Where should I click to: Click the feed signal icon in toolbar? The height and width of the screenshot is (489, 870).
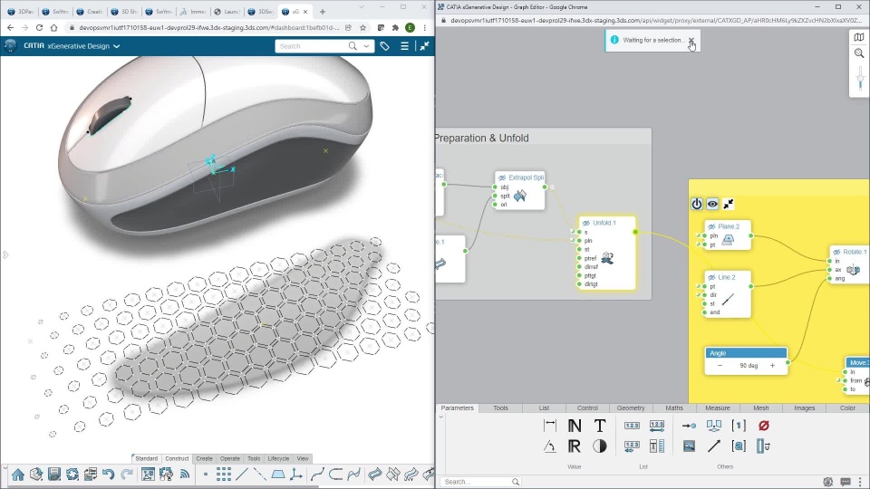184,474
